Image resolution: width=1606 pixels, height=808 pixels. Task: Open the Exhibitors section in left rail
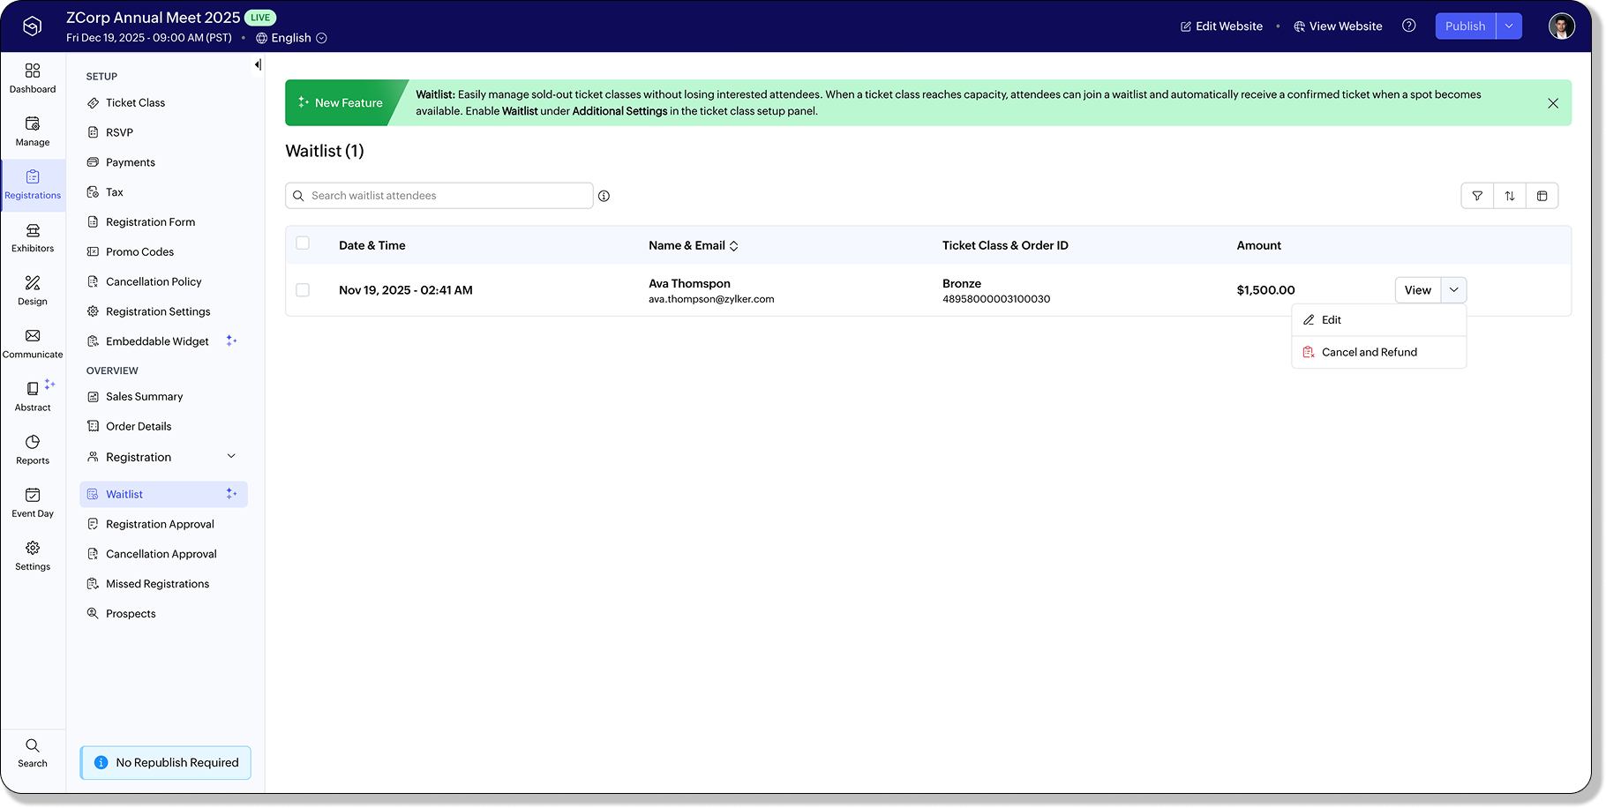click(33, 237)
